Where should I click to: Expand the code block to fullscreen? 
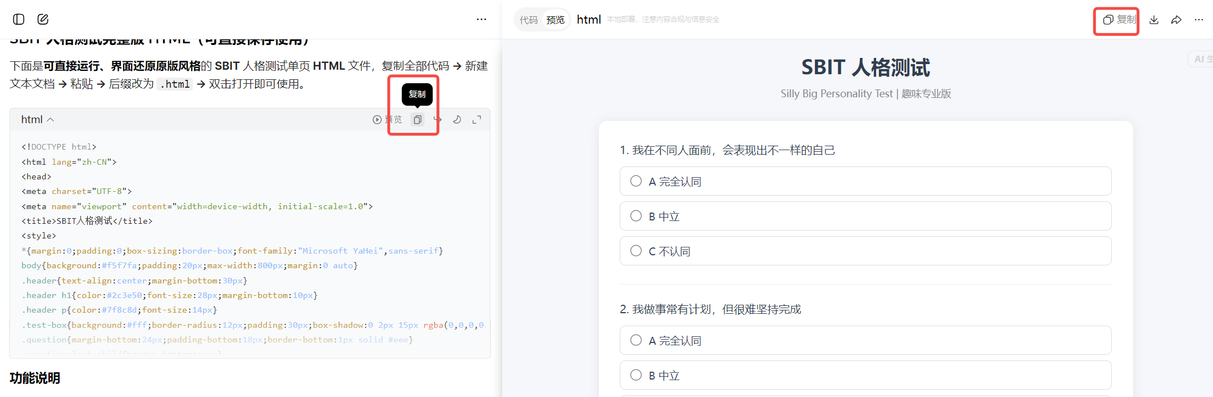[477, 119]
